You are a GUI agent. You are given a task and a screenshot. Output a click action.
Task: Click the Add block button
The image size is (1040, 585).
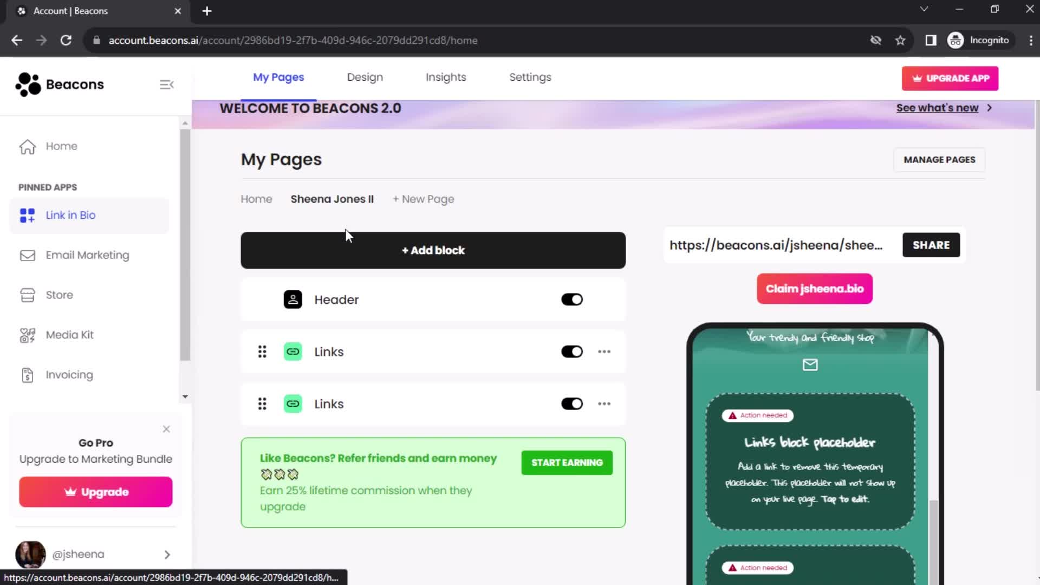(x=433, y=250)
